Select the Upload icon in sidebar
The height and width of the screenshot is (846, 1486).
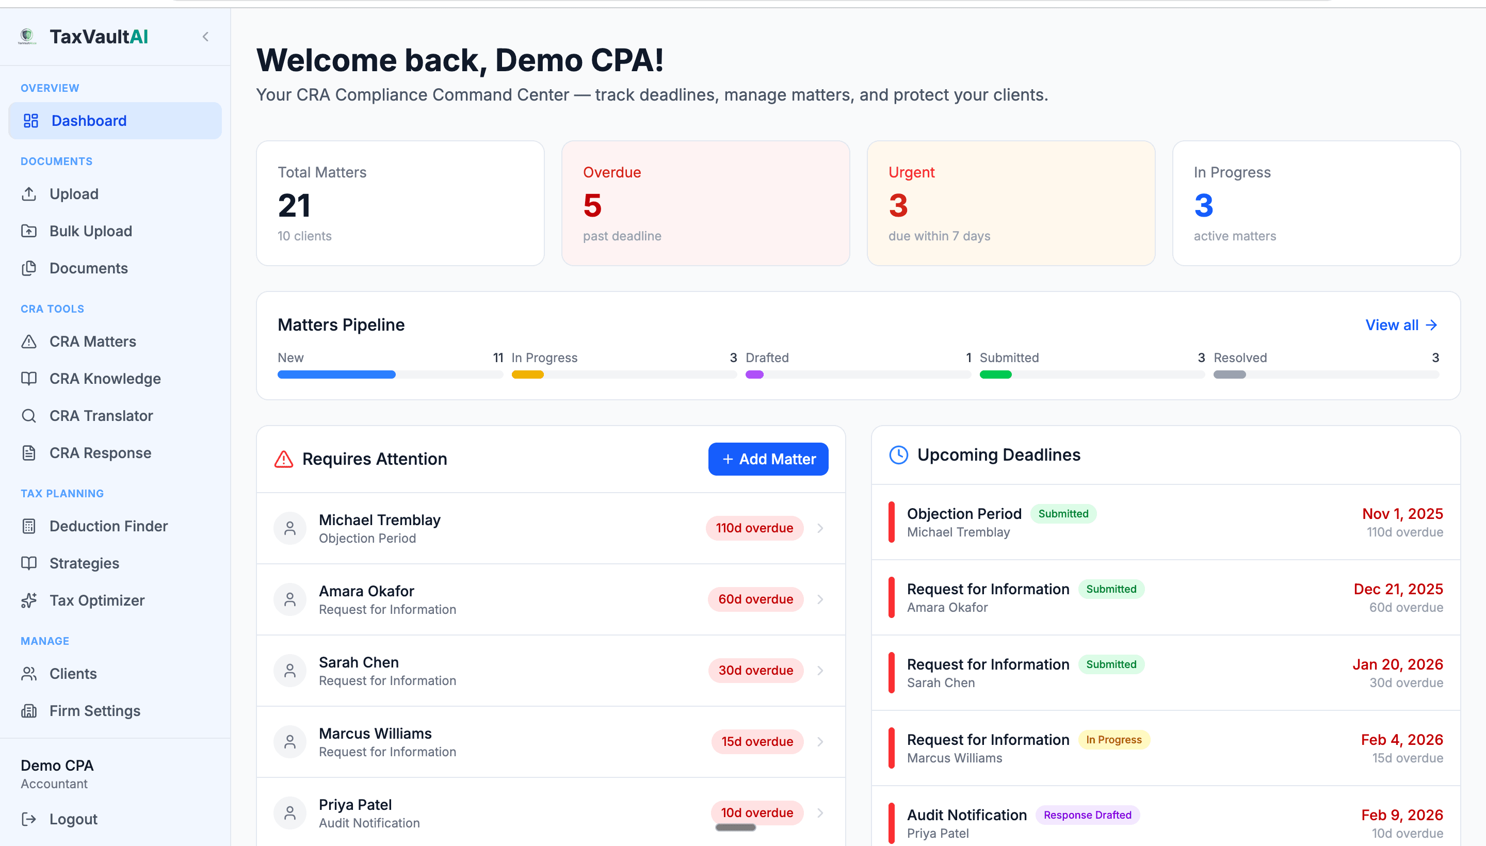click(x=29, y=193)
